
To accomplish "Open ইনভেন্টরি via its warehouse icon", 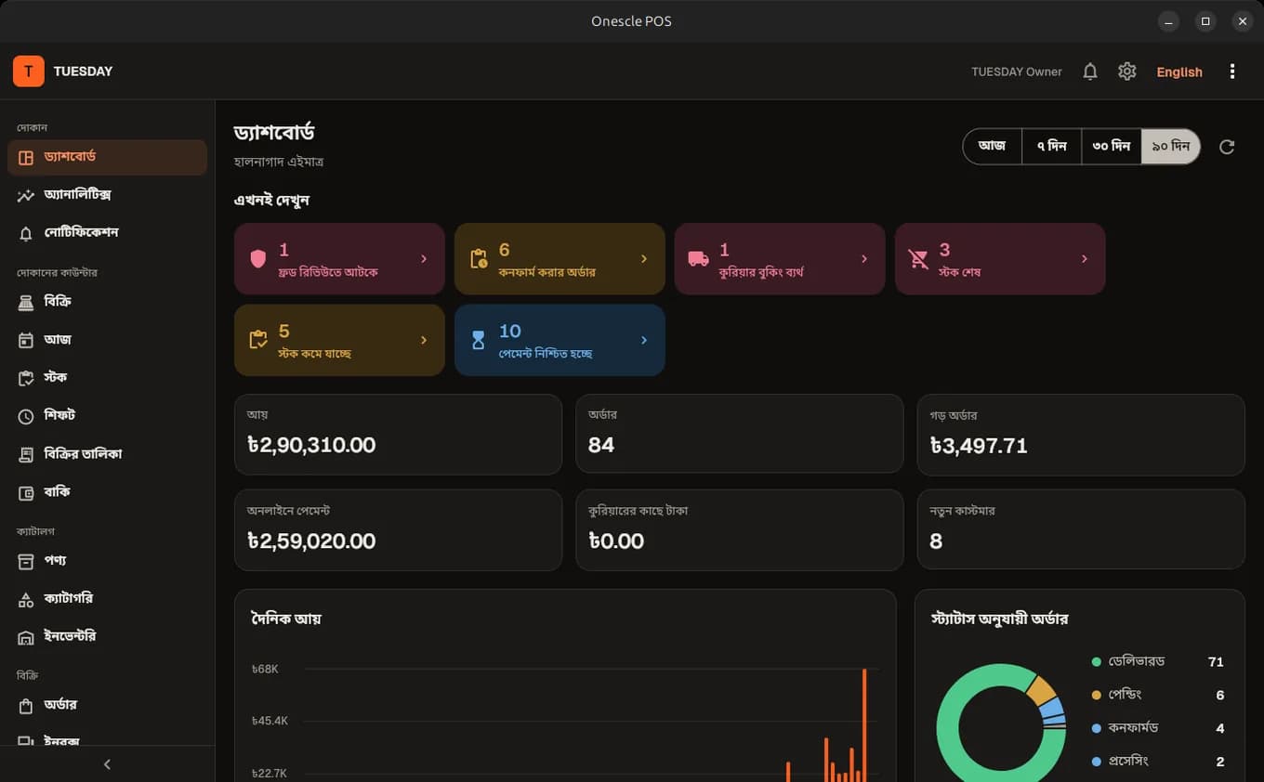I will pos(26,637).
